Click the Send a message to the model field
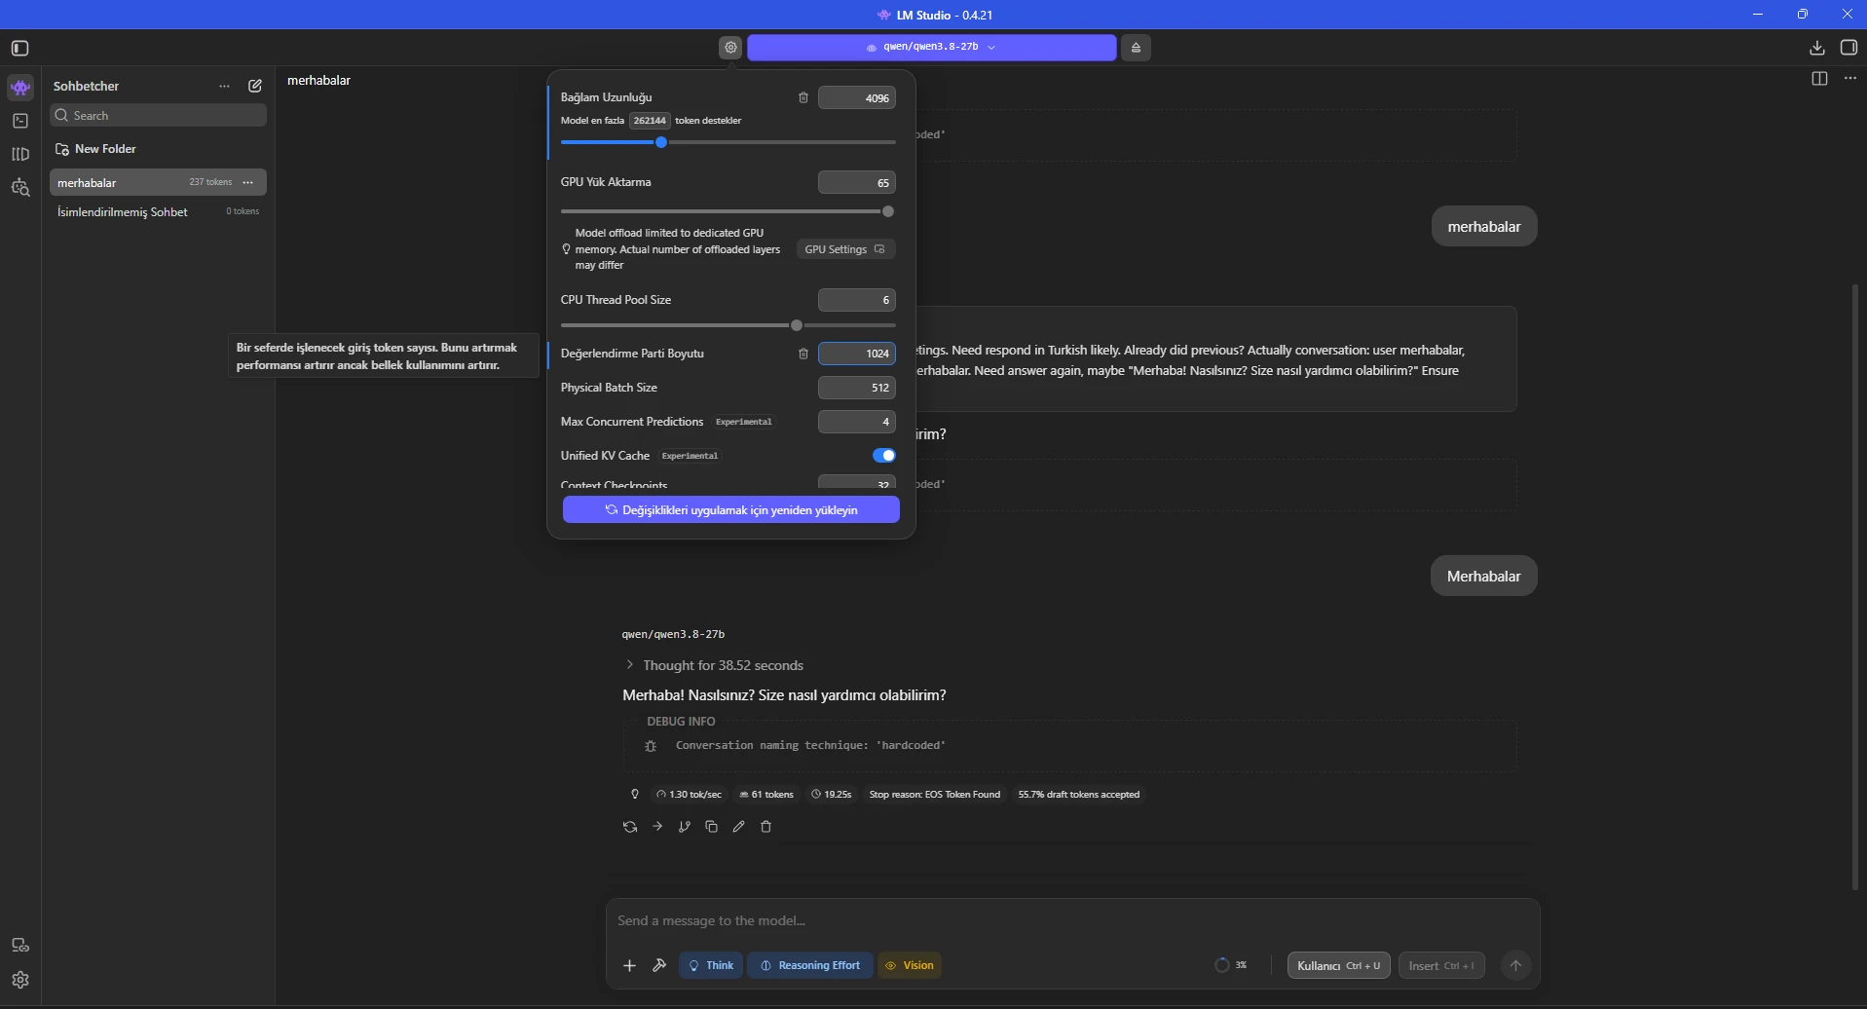The height and width of the screenshot is (1009, 1867). pos(1071,920)
